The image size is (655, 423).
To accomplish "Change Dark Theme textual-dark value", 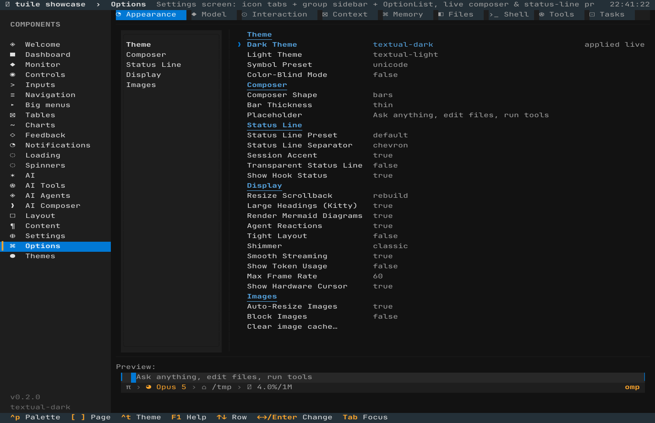I will [403, 44].
